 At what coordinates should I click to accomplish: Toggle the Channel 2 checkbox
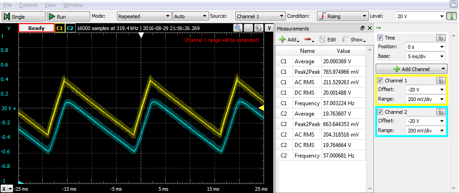click(380, 112)
